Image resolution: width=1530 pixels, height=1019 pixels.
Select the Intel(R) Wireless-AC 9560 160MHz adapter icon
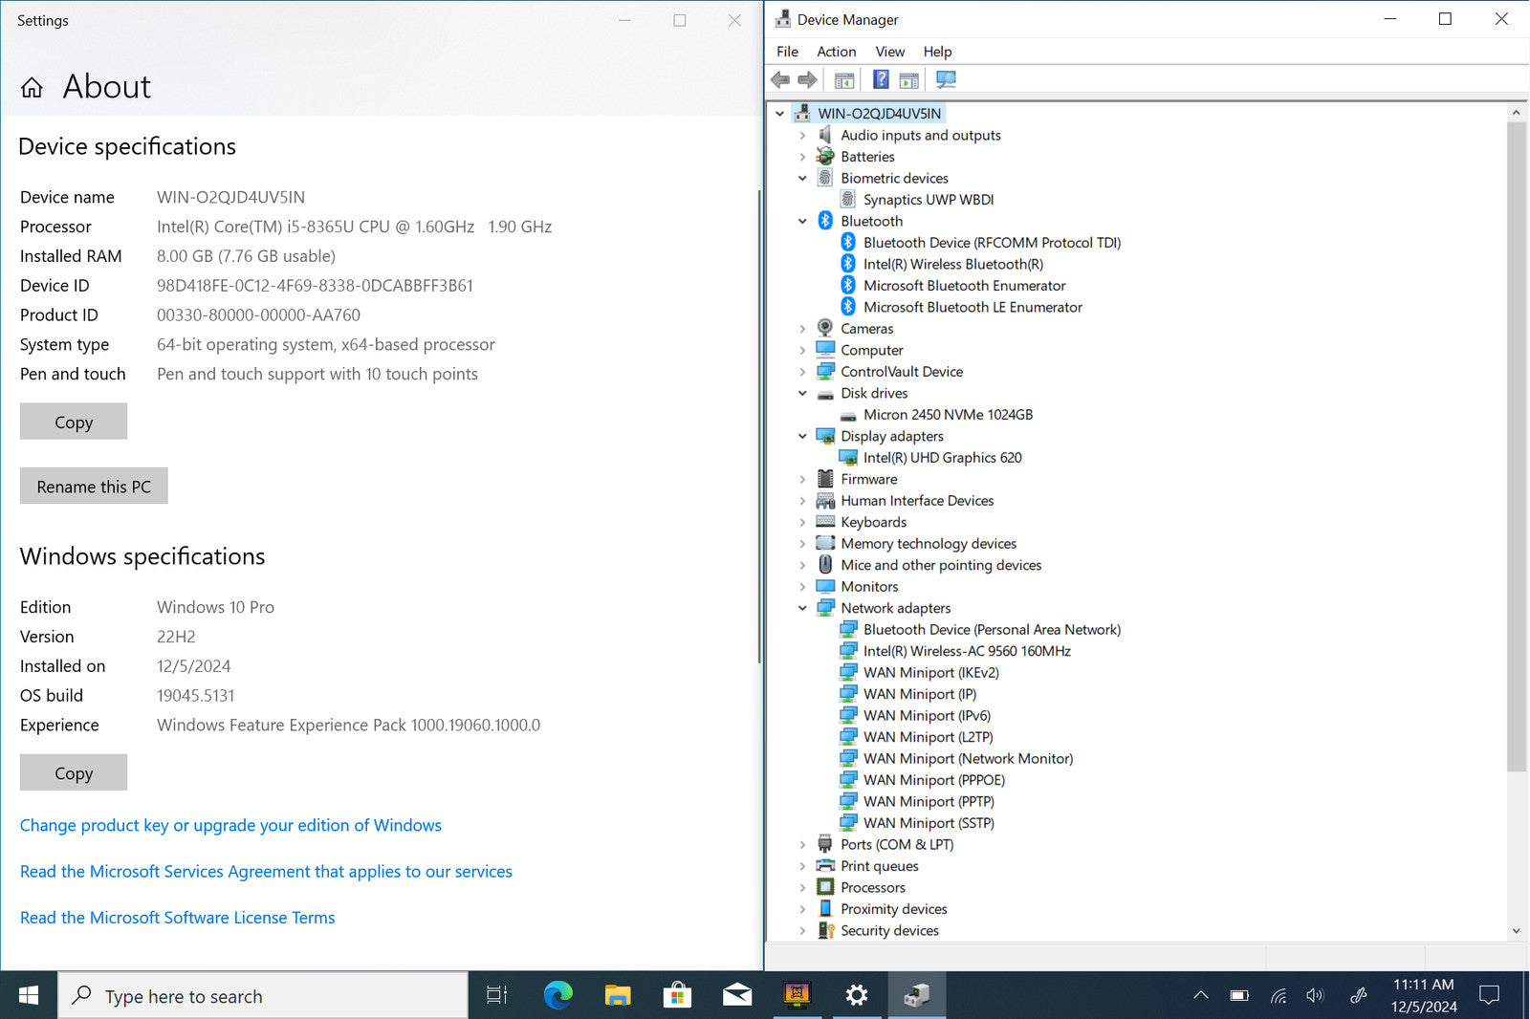847,651
